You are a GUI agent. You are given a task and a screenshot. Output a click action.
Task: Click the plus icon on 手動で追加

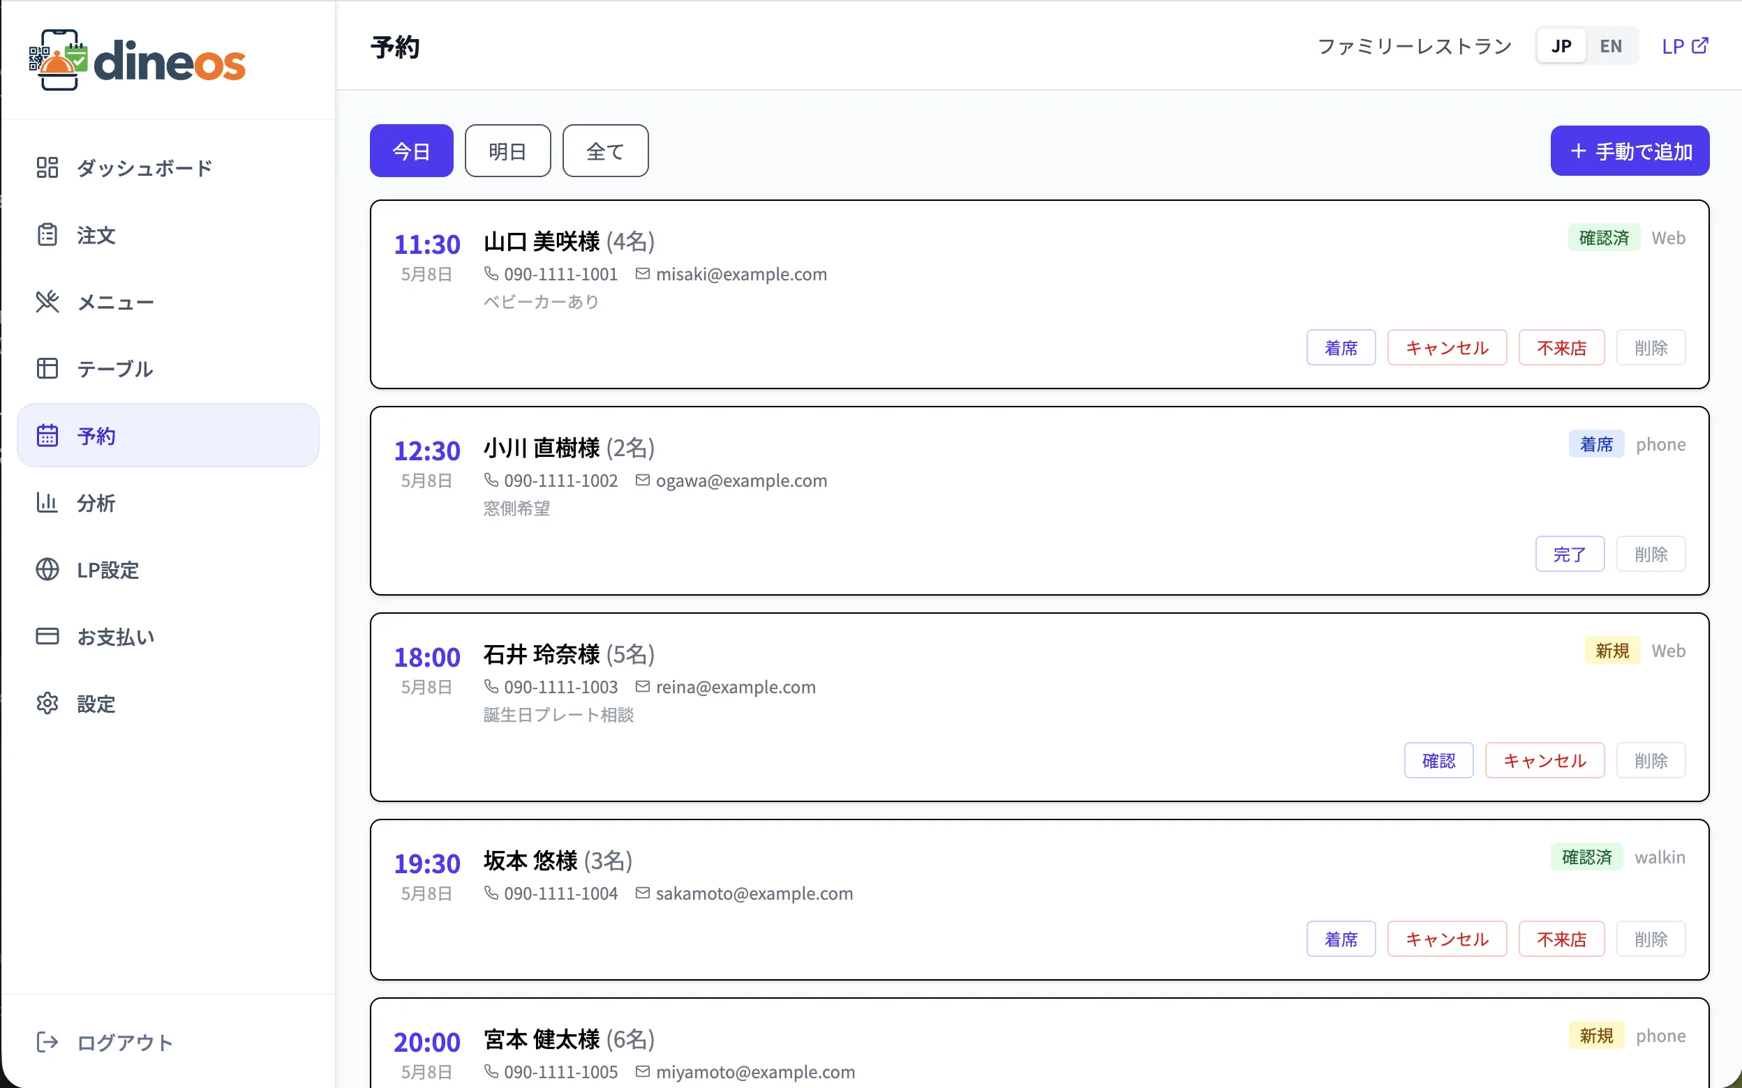(1579, 151)
